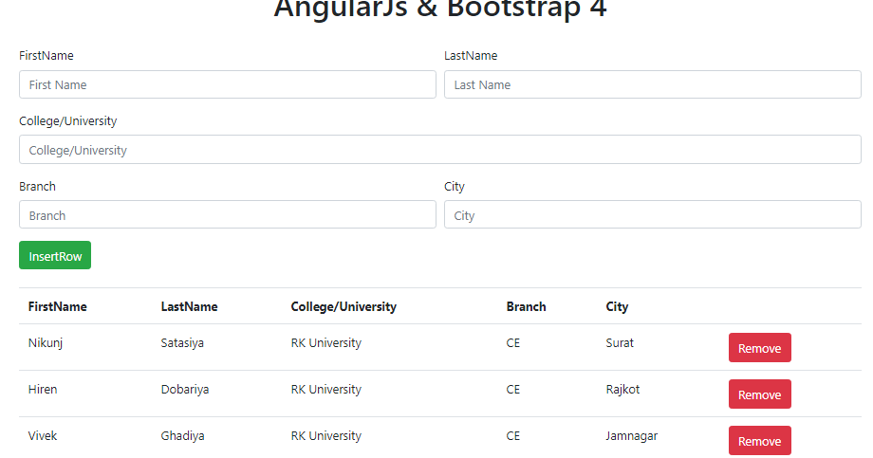Click the First Name input field
This screenshot has width=873, height=458.
227,84
